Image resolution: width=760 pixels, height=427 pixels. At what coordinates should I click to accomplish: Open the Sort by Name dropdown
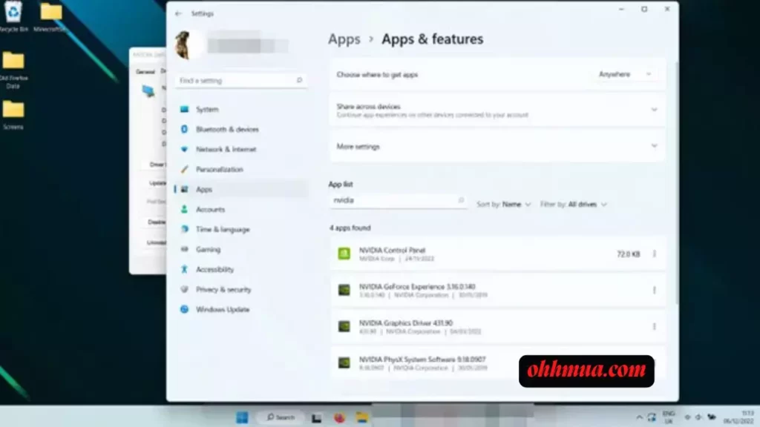(x=504, y=205)
